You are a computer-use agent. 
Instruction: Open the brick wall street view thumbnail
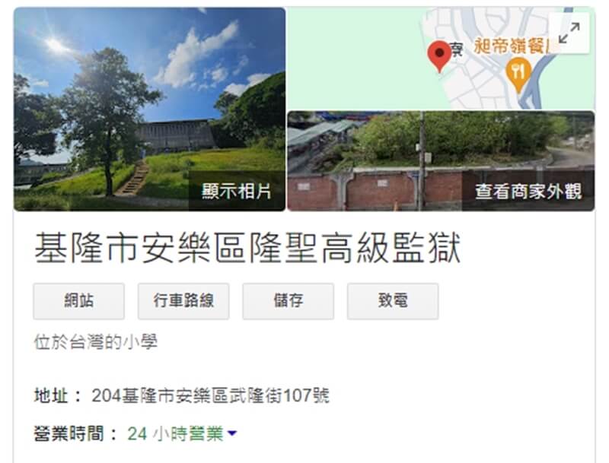click(x=441, y=161)
